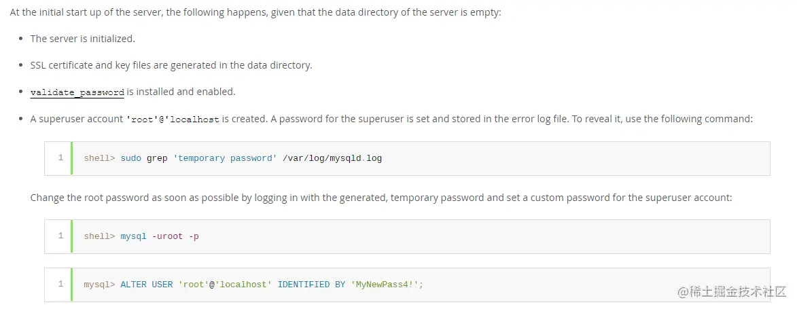The width and height of the screenshot is (797, 309).
Task: Click the 'MyNewPass4!' password string
Action: point(385,284)
